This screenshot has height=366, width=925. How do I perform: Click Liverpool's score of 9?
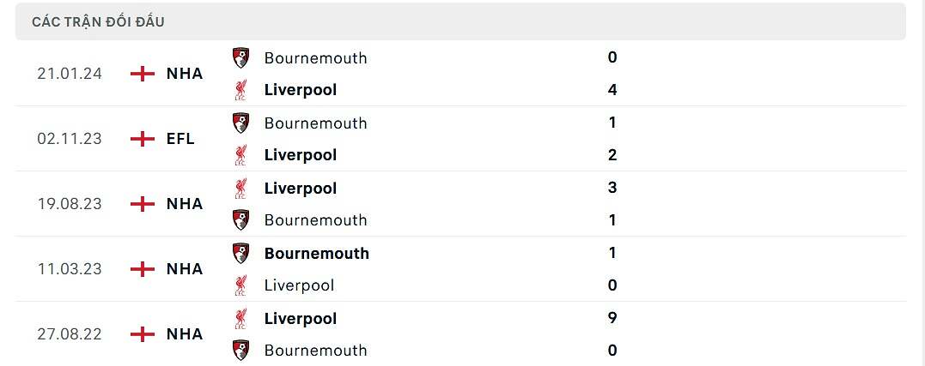(612, 318)
